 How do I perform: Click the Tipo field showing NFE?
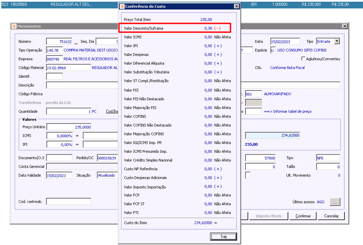[328, 158]
